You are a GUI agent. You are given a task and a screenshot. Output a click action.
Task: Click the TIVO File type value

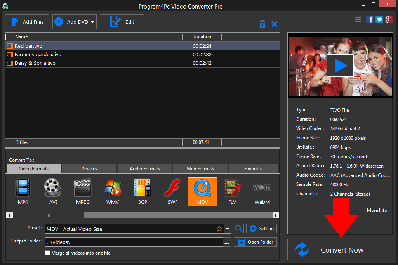tap(339, 110)
